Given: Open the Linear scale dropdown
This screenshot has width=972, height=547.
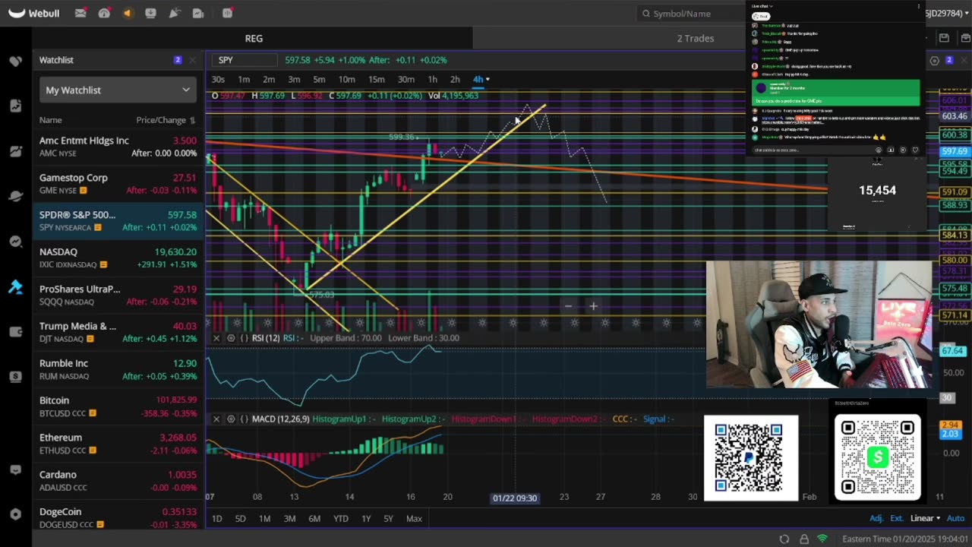Looking at the screenshot, I should (x=925, y=518).
